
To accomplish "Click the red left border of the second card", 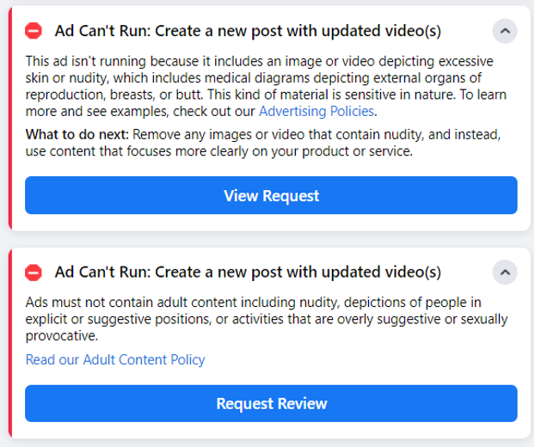I will (x=10, y=343).
